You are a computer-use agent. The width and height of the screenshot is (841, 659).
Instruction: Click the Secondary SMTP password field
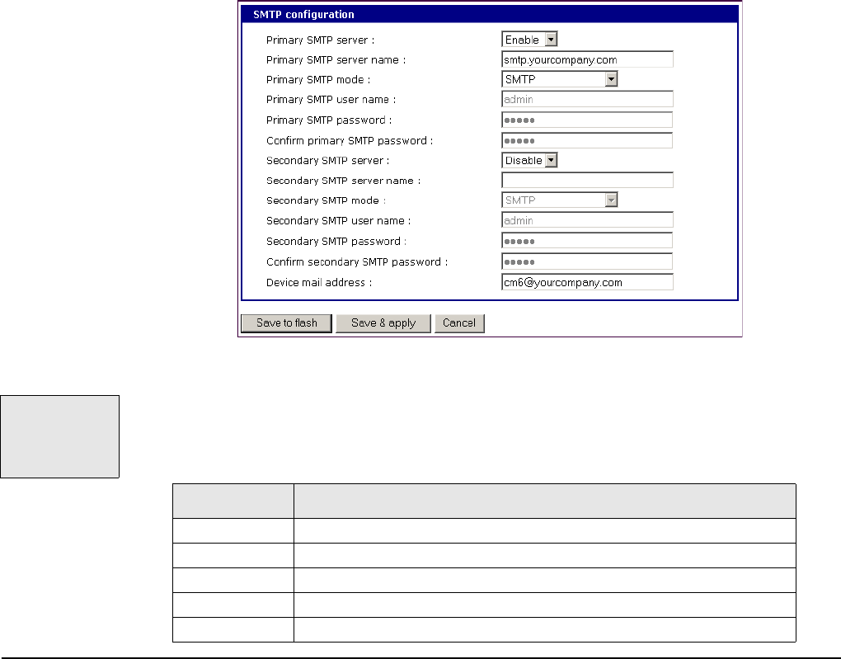tap(587, 241)
